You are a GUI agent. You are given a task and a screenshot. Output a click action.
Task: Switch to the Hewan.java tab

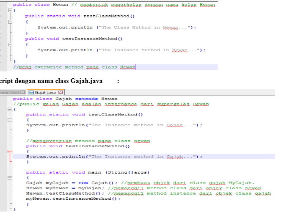click(9, 92)
